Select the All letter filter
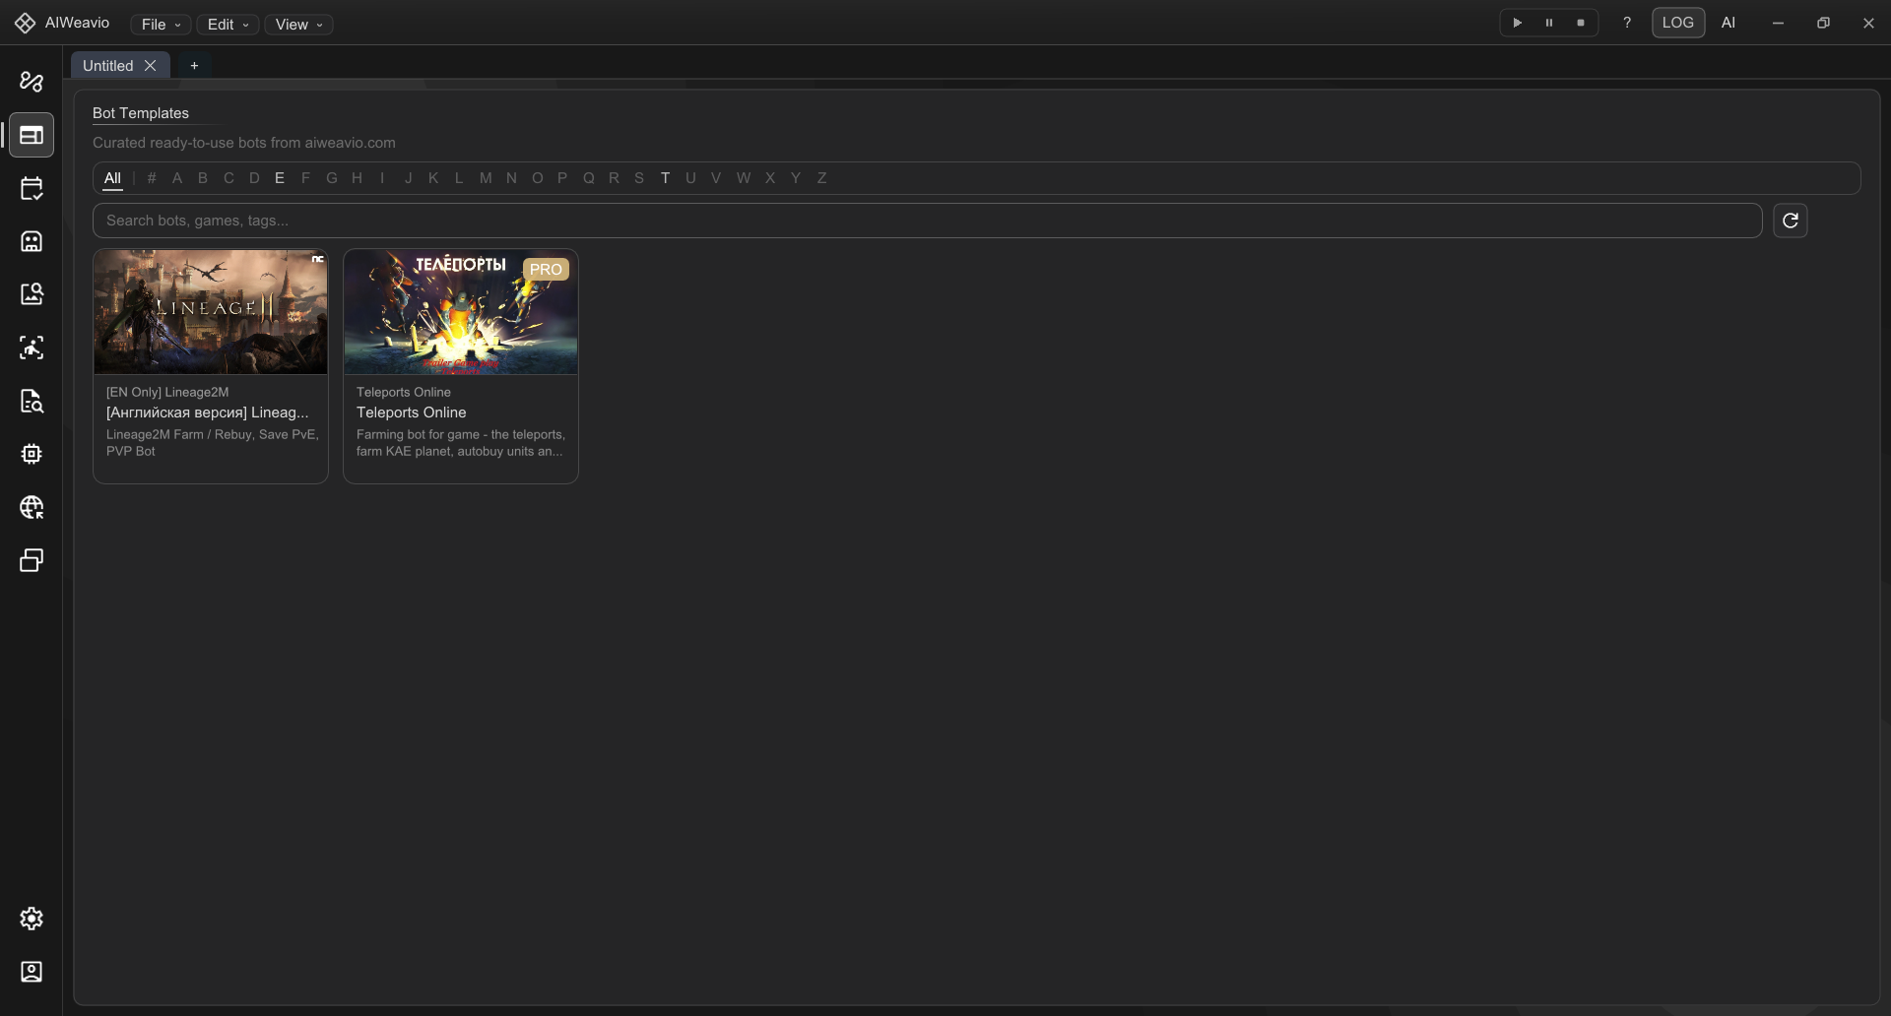Image resolution: width=1891 pixels, height=1016 pixels. [x=112, y=178]
